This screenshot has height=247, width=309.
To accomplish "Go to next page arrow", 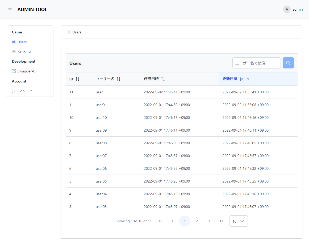I will (209, 221).
